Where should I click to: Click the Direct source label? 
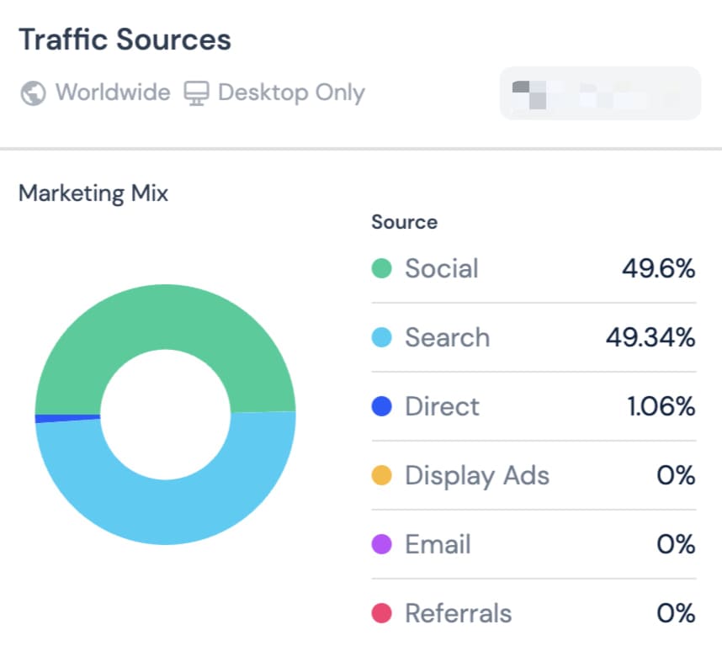pyautogui.click(x=442, y=406)
